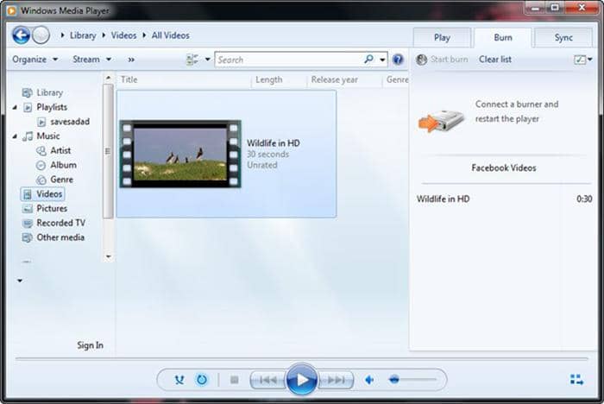Skip to the next track

(x=336, y=380)
